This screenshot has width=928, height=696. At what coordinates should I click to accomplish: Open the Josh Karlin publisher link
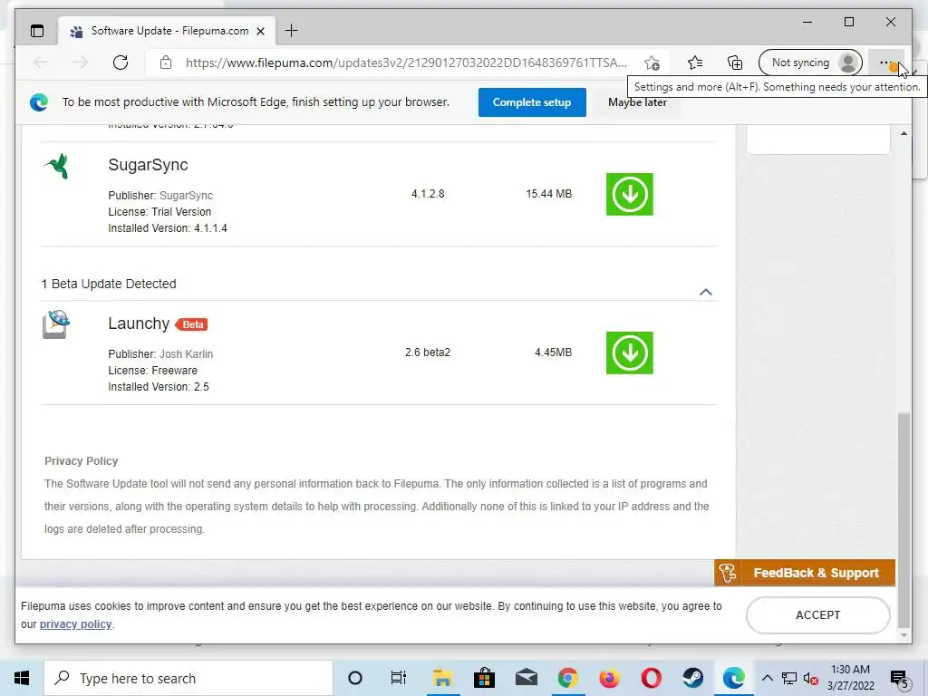186,354
